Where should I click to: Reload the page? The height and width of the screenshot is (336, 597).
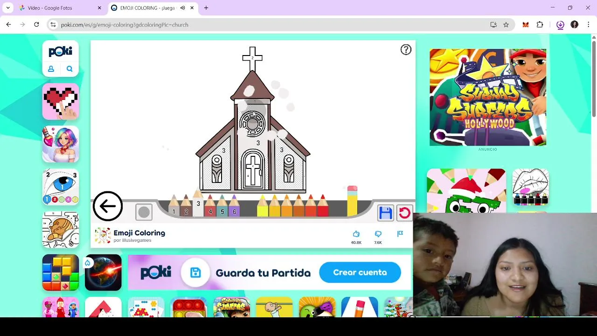coord(36,25)
